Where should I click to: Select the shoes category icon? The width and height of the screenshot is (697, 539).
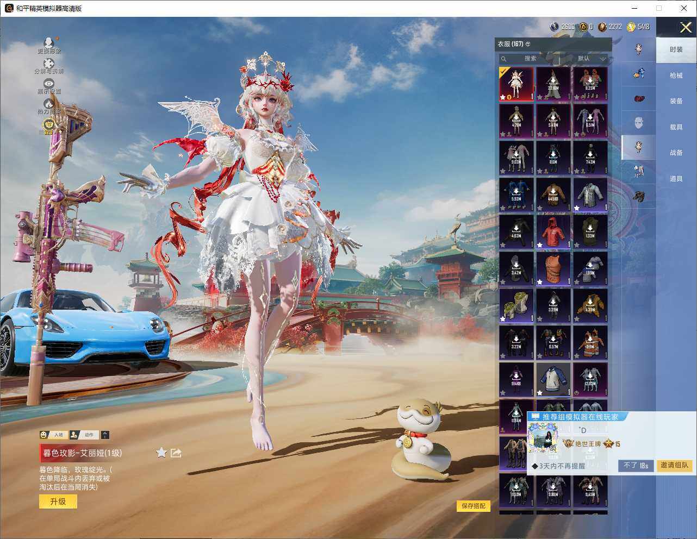click(x=639, y=196)
